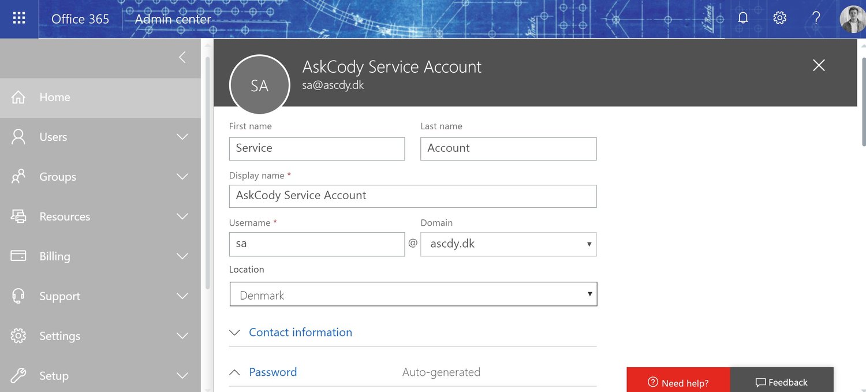866x392 pixels.
Task: Click the Auto-generated password text
Action: [x=441, y=372]
